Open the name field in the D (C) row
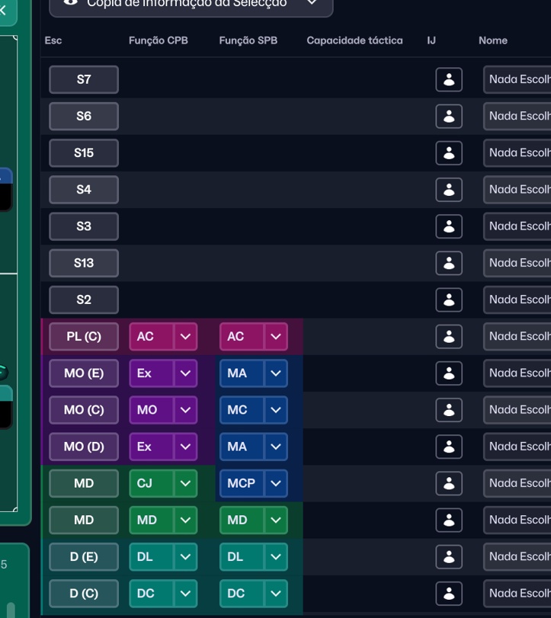551x618 pixels. 517,593
